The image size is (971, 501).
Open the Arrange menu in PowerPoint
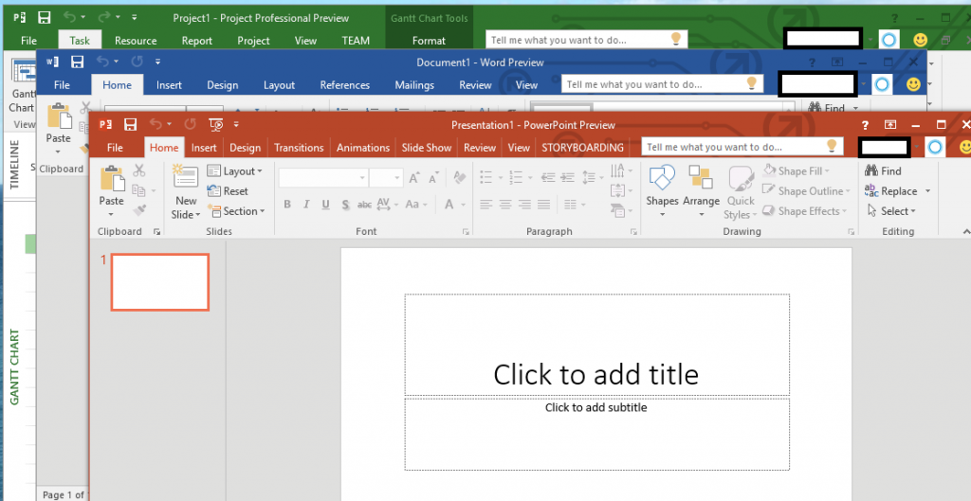tap(701, 190)
